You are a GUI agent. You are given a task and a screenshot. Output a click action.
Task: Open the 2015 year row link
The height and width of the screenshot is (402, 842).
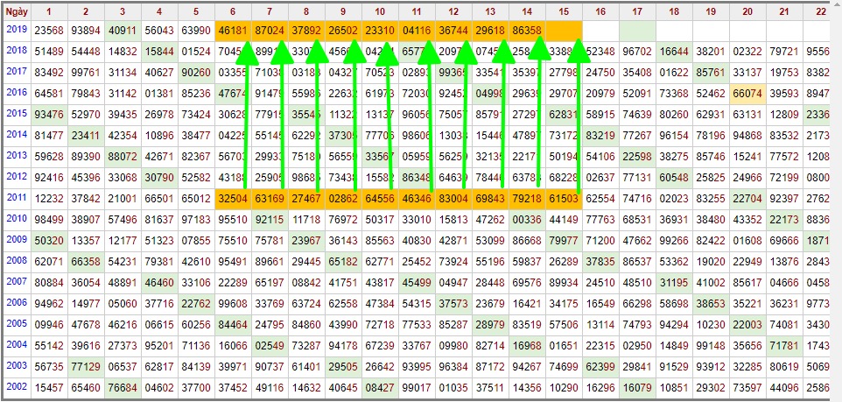[x=16, y=114]
